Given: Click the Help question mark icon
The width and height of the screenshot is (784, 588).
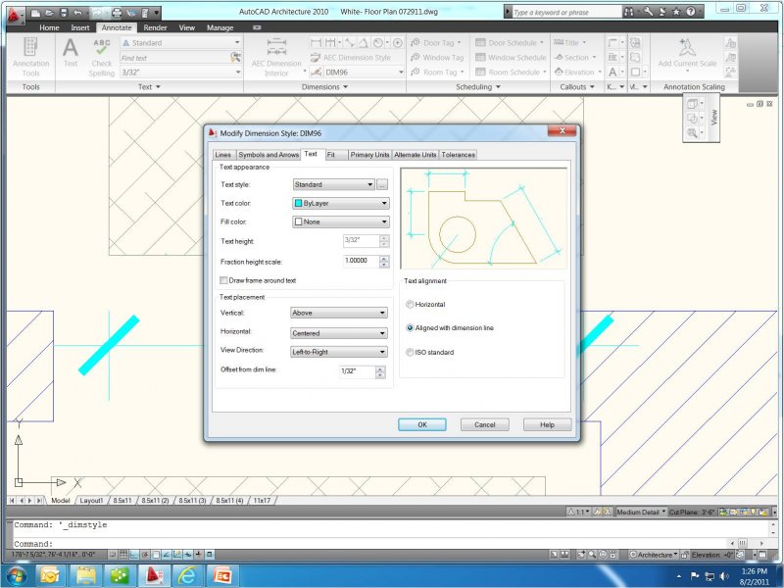Looking at the screenshot, I should coord(691,12).
